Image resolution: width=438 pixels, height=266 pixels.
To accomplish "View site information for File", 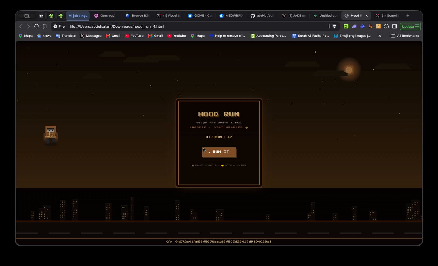I will [59, 27].
